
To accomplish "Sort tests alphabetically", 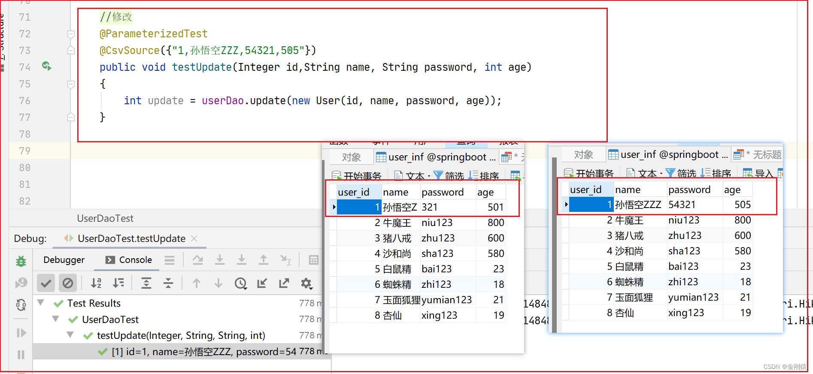I will click(x=96, y=283).
